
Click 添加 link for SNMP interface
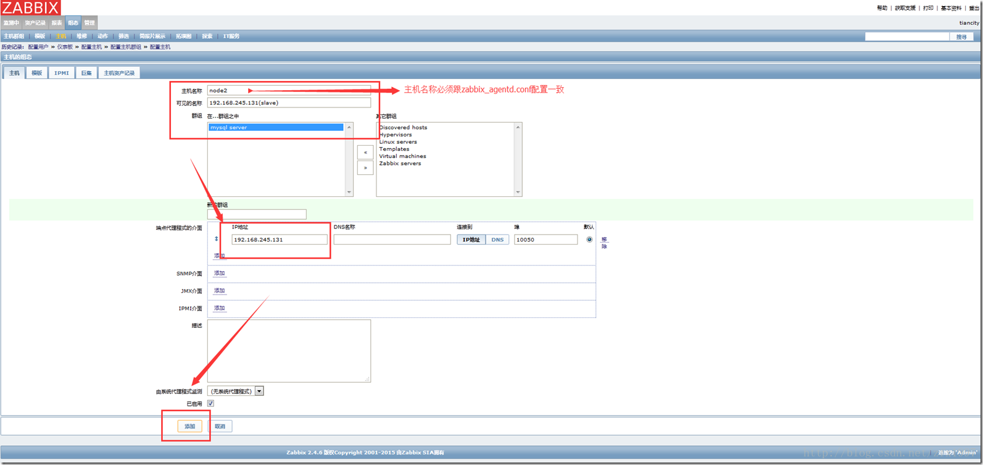(x=219, y=273)
